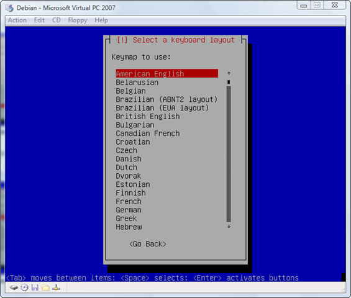Select the American English keymap

[x=166, y=74]
